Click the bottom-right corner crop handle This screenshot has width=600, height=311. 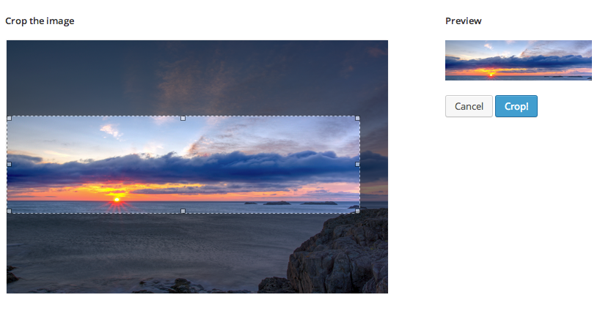(x=357, y=211)
